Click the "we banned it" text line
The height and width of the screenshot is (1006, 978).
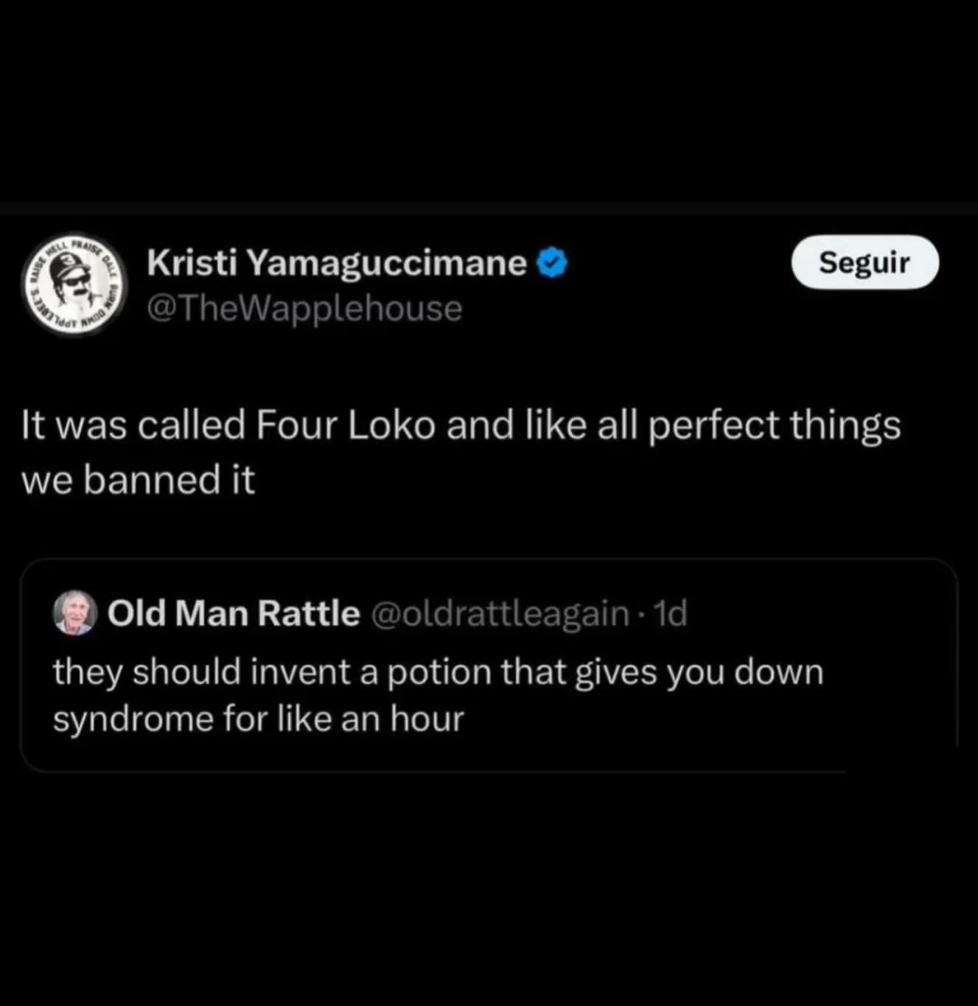[138, 480]
